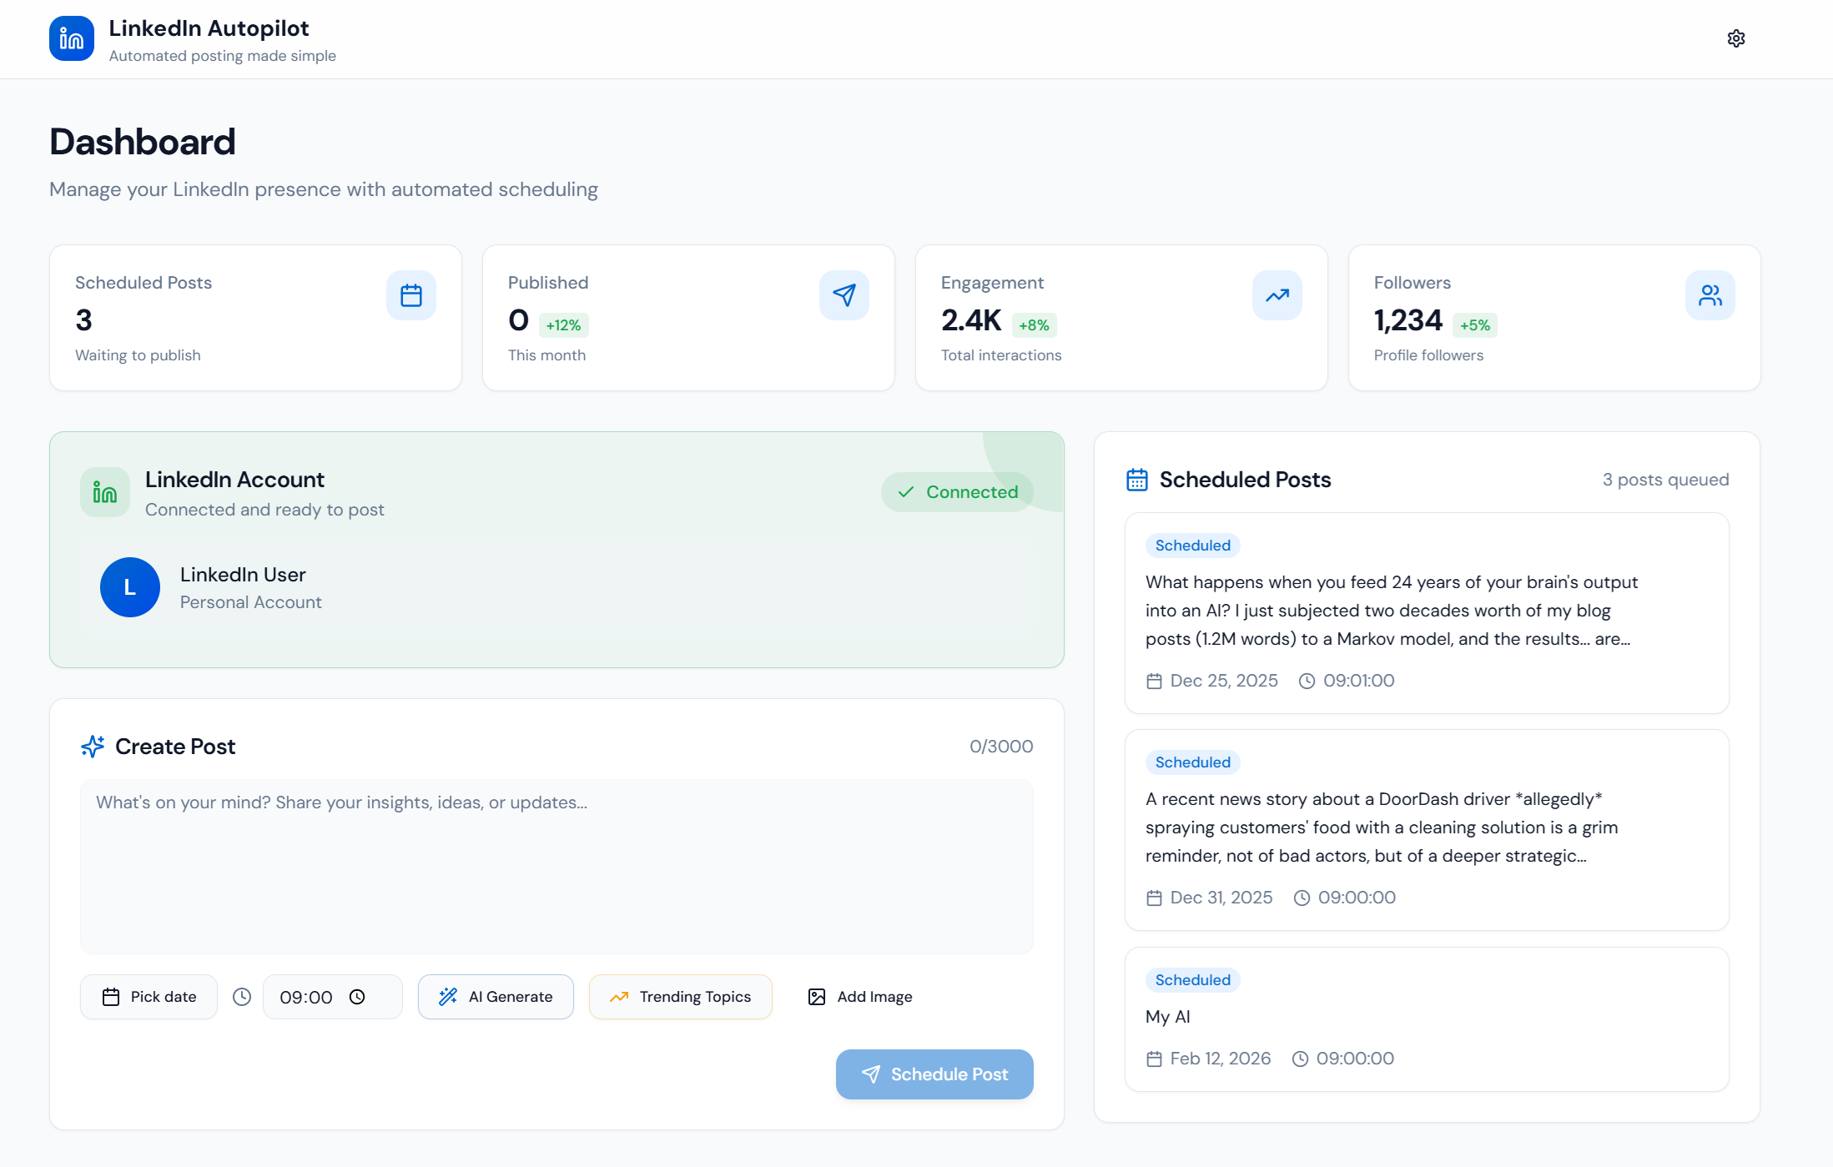The width and height of the screenshot is (1833, 1167).
Task: Click paper plane icon in Published card
Action: point(844,295)
